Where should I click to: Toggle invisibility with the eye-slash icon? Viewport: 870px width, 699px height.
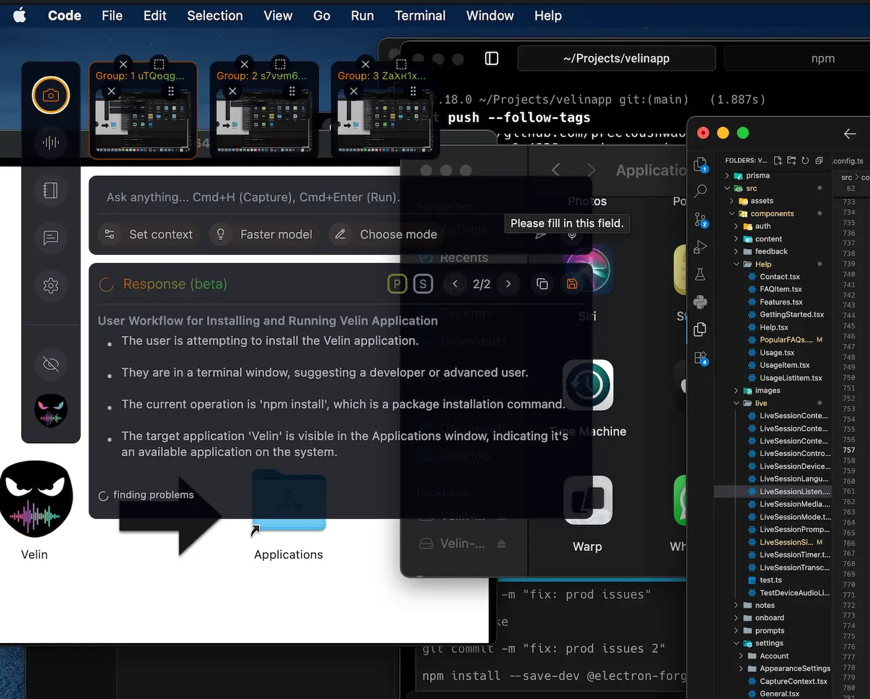(50, 364)
